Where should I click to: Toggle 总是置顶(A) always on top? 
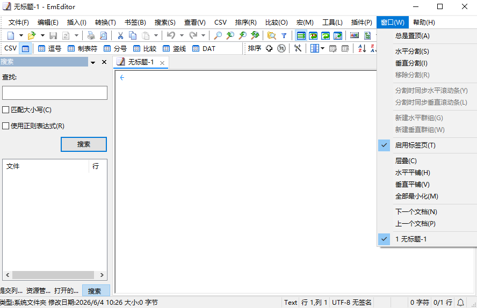427,36
